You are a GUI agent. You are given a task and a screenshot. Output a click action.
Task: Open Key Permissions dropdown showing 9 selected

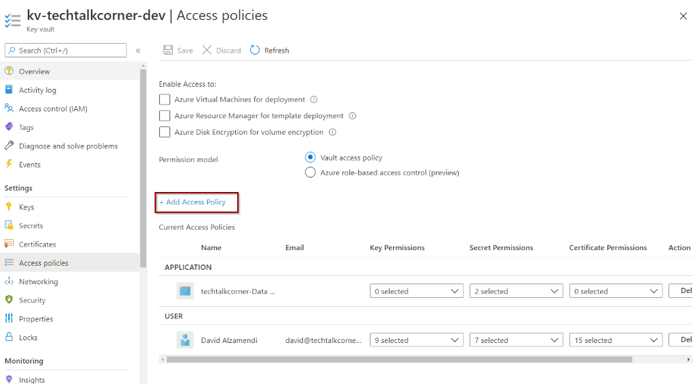(x=416, y=340)
